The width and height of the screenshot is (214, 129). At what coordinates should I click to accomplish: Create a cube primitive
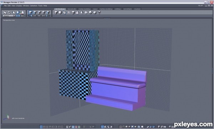point(56,12)
